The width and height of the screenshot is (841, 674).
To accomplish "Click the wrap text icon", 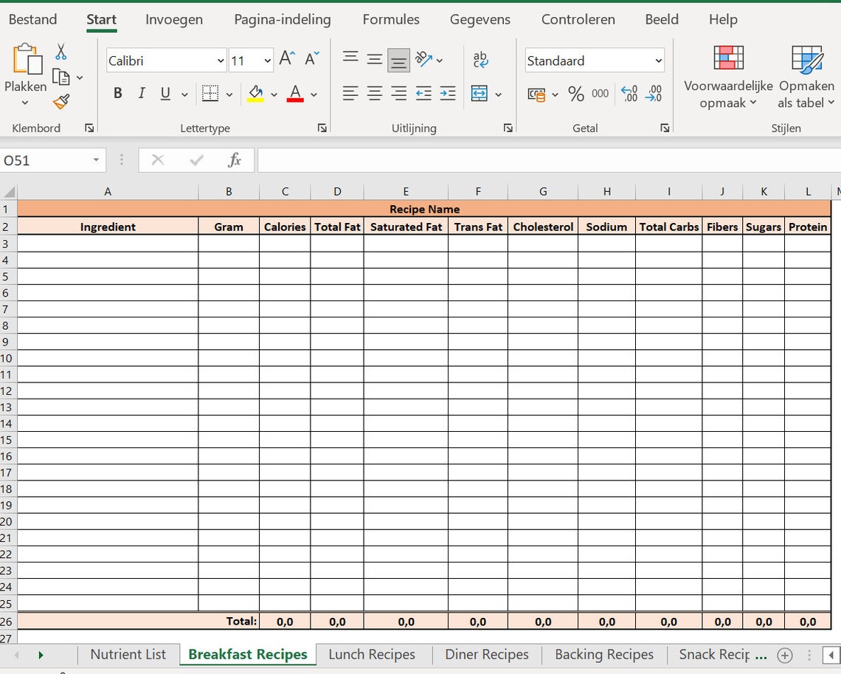I will click(481, 60).
